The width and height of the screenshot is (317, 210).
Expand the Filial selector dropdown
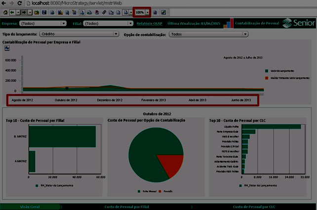coord(130,23)
